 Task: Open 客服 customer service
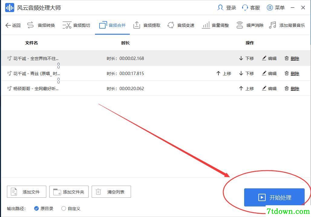pos(251,8)
